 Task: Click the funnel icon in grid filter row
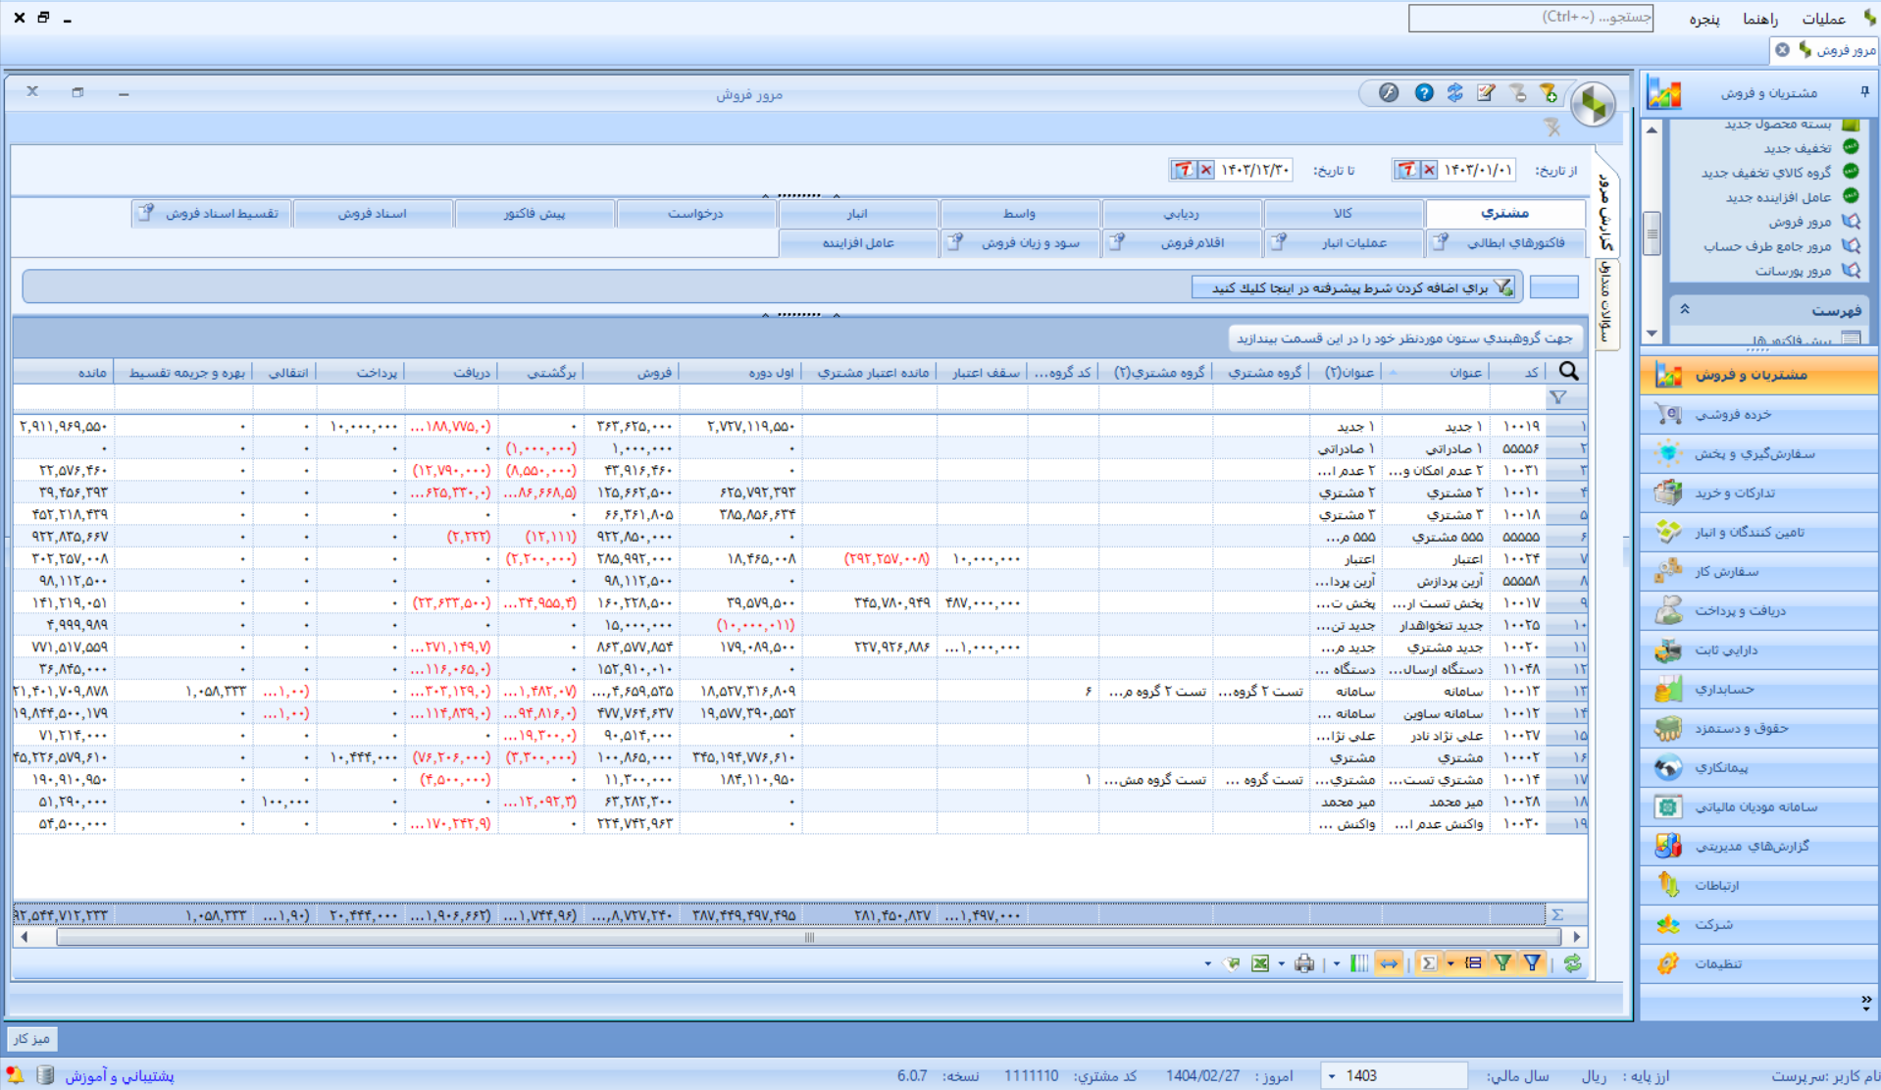pyautogui.click(x=1558, y=397)
